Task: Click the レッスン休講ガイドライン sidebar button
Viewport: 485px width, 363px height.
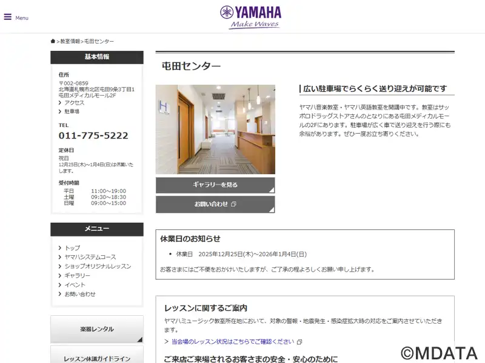Action: click(97, 355)
